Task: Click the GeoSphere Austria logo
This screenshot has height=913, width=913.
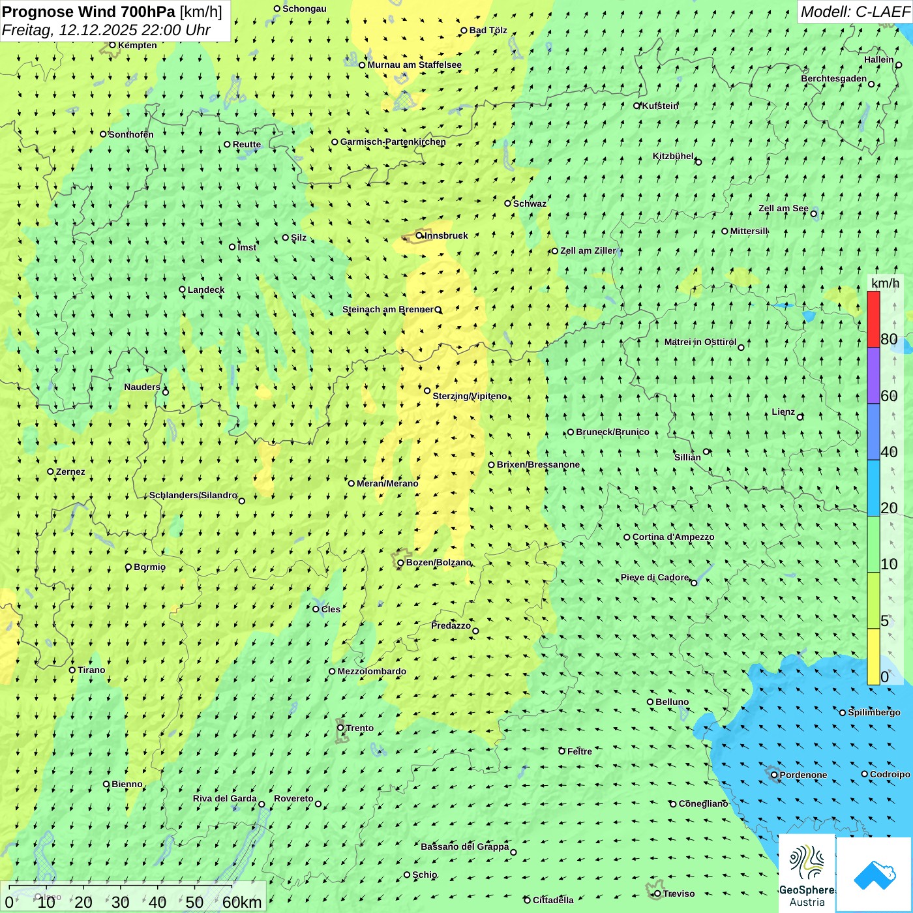Action: tap(807, 873)
